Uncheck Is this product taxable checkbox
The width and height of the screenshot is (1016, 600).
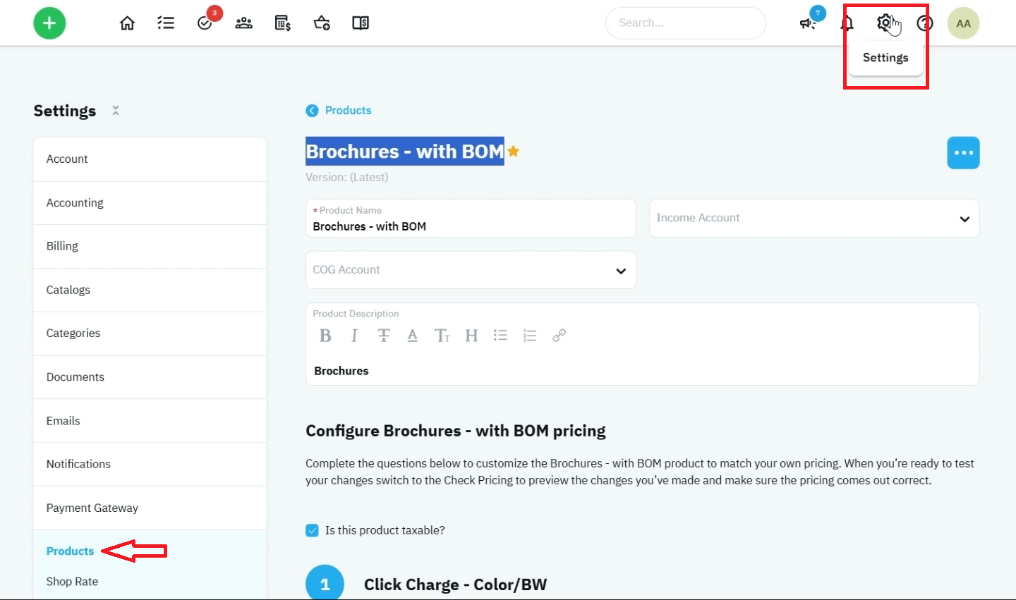[x=312, y=530]
